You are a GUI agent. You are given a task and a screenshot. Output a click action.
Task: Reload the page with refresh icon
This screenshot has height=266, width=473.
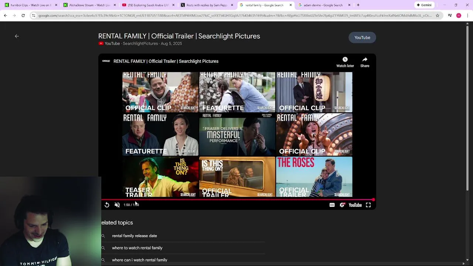23,16
